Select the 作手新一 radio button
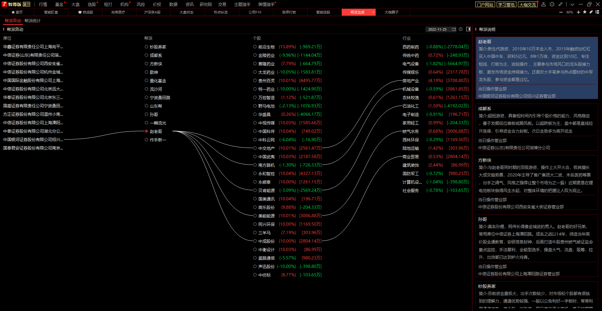 click(146, 140)
